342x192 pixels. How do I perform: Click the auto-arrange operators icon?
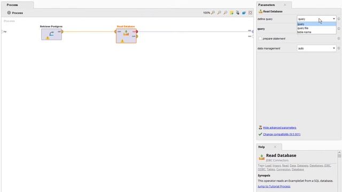[x=237, y=13]
